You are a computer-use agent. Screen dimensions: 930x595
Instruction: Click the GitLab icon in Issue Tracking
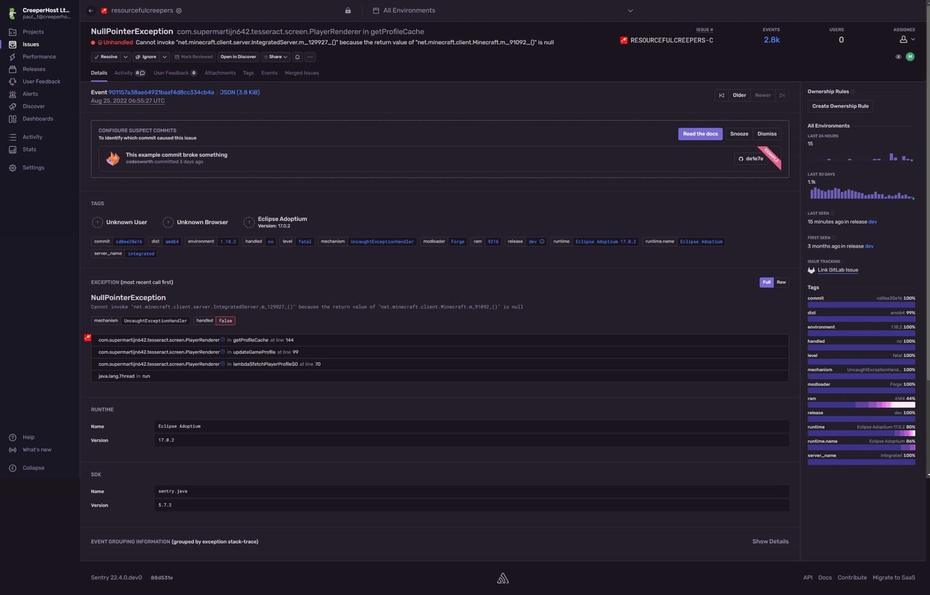click(811, 270)
